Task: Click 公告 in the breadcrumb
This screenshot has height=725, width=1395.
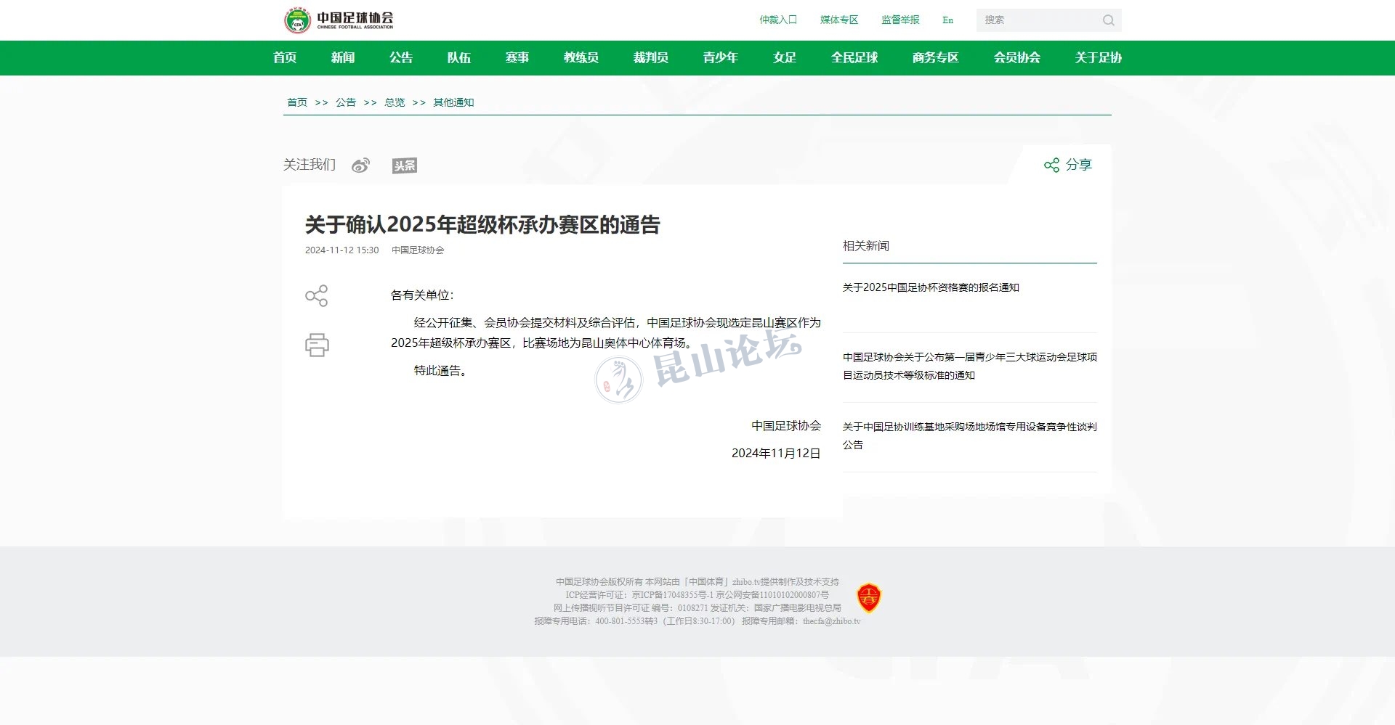Action: (346, 102)
